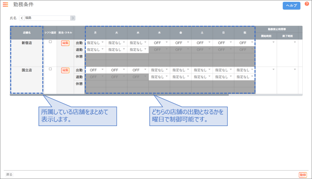Click the 戻る button
The width and height of the screenshot is (312, 179).
tap(9, 175)
